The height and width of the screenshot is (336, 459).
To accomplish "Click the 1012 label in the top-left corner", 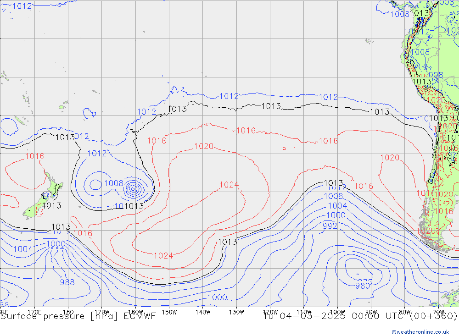I will click(x=22, y=6).
